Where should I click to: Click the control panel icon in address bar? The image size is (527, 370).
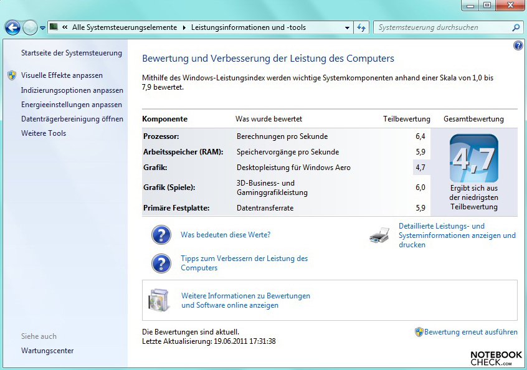tap(54, 27)
